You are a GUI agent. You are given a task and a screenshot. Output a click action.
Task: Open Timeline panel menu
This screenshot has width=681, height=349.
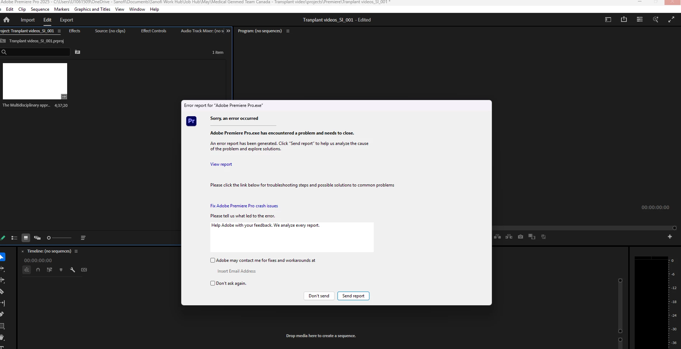(76, 251)
